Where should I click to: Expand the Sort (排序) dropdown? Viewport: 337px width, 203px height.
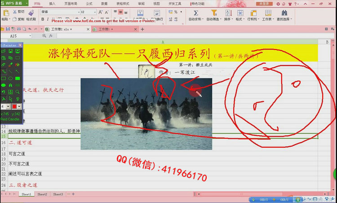click(232, 19)
